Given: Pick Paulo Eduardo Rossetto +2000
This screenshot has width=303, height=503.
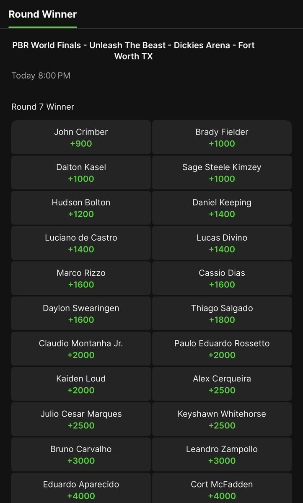Looking at the screenshot, I should point(222,349).
